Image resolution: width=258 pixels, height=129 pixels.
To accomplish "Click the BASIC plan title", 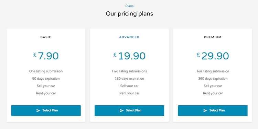I will [46, 37].
